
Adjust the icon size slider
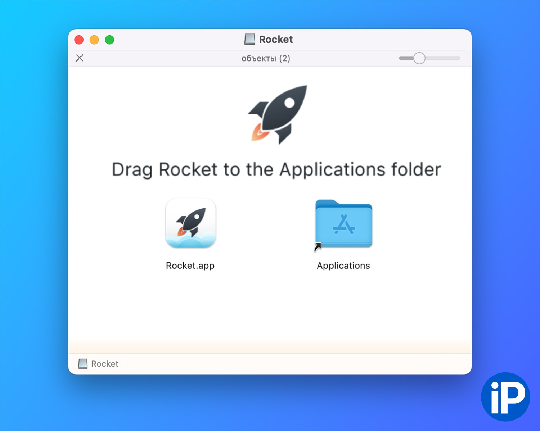(x=419, y=58)
